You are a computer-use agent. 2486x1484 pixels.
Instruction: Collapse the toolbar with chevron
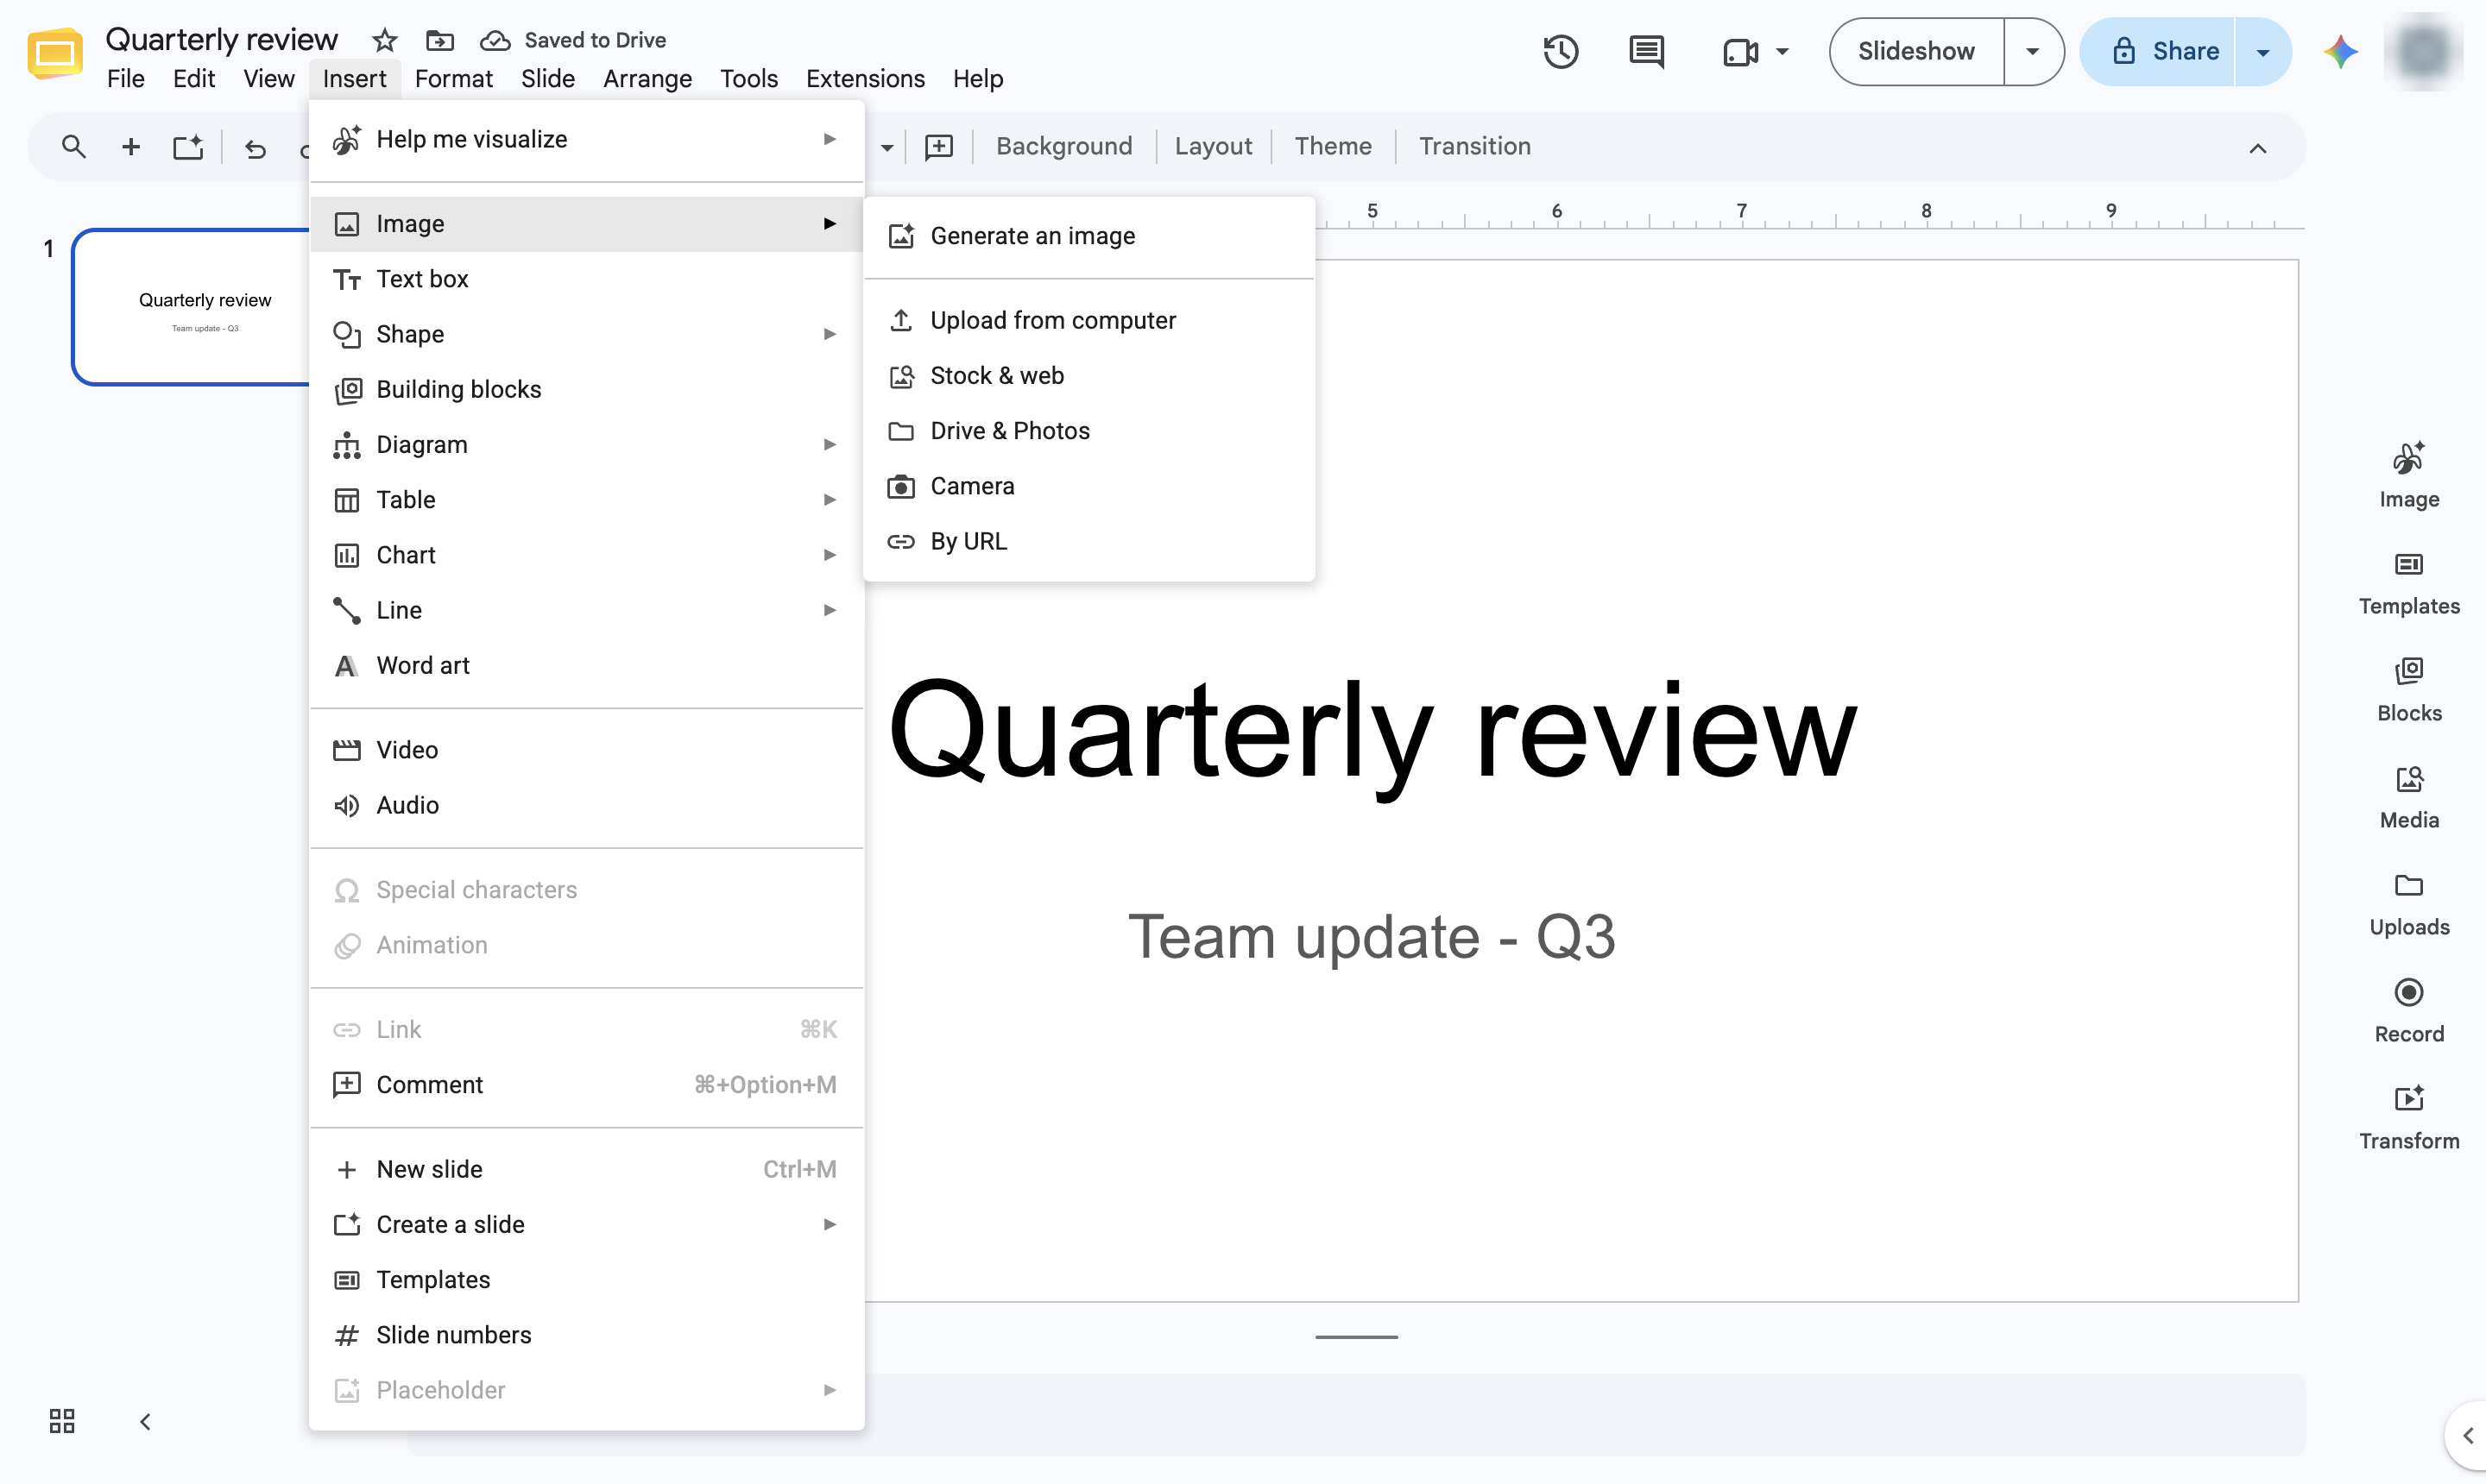2258,148
